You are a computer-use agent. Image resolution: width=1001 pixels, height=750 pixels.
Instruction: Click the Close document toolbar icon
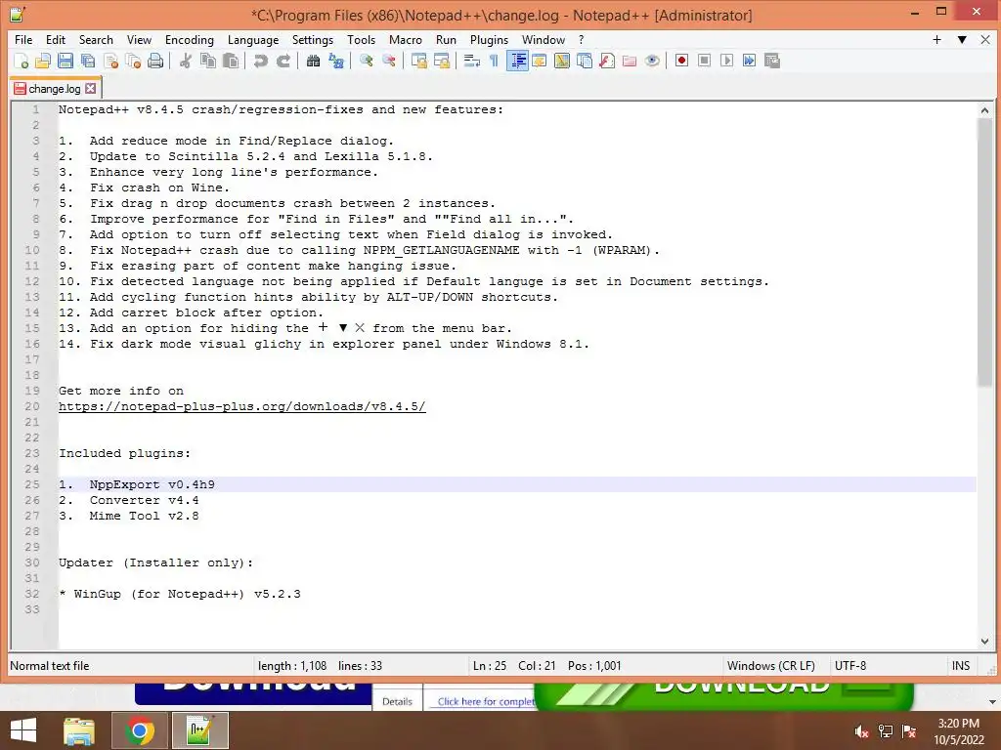(110, 61)
